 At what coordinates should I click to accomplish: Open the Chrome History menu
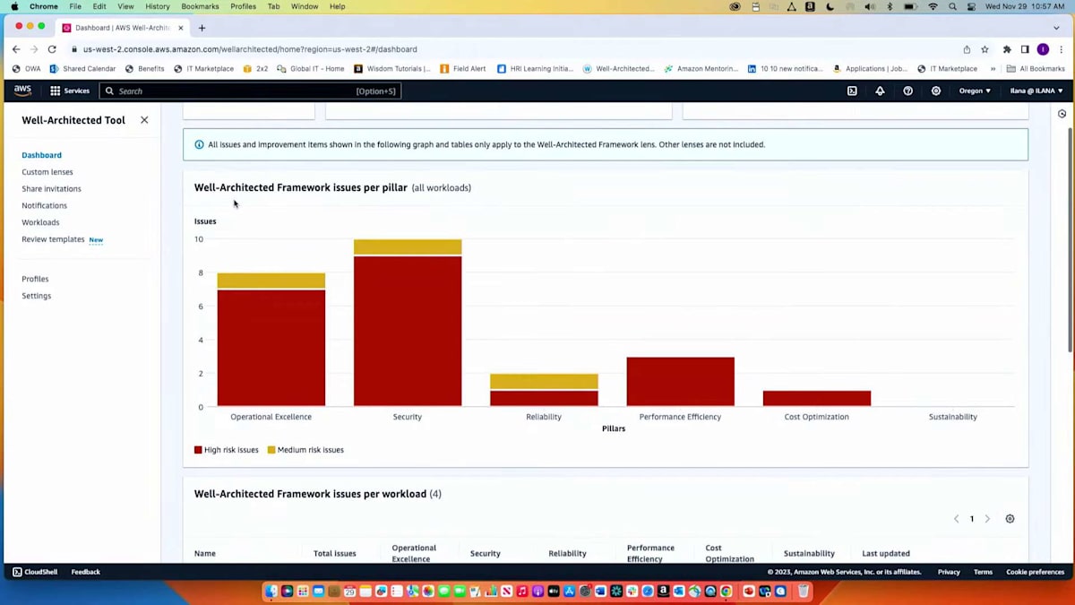(x=158, y=6)
